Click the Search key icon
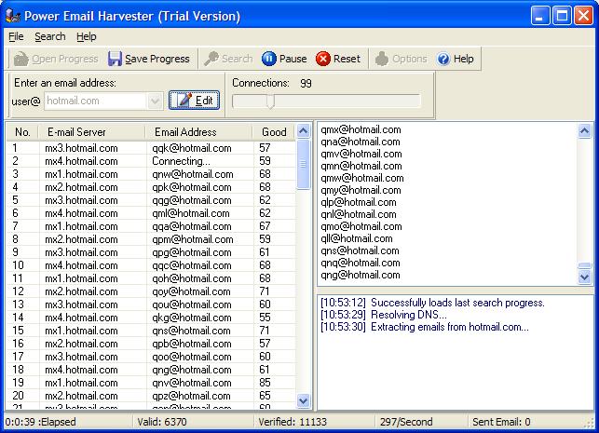 click(x=211, y=59)
